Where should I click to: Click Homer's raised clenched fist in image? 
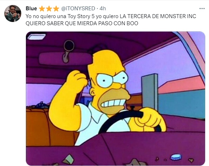click(77, 82)
